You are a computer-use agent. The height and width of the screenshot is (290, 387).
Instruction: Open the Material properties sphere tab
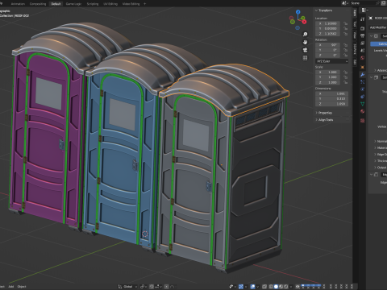[x=362, y=111]
